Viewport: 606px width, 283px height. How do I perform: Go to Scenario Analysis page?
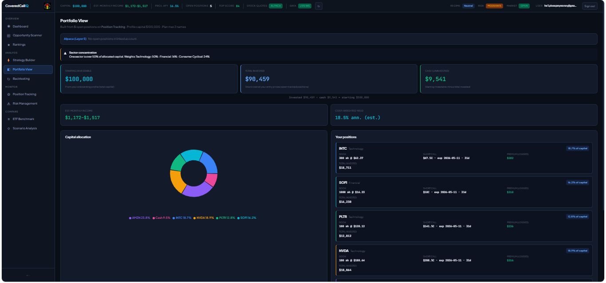(24, 128)
